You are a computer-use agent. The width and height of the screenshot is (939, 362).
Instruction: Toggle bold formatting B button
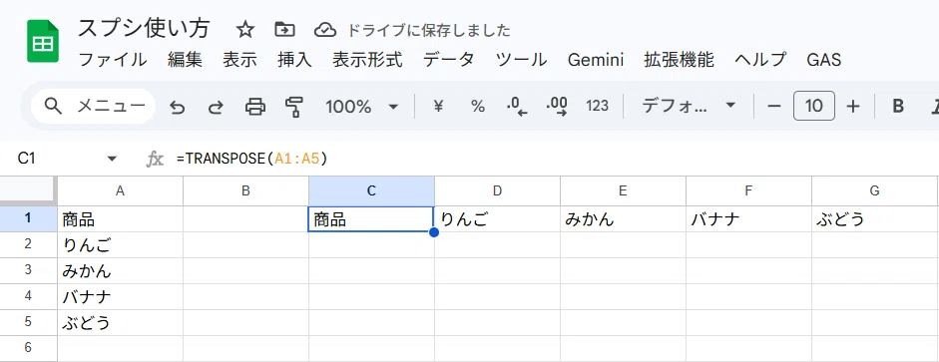(898, 107)
